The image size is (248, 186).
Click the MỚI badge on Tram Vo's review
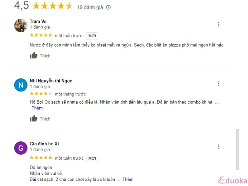(92, 36)
